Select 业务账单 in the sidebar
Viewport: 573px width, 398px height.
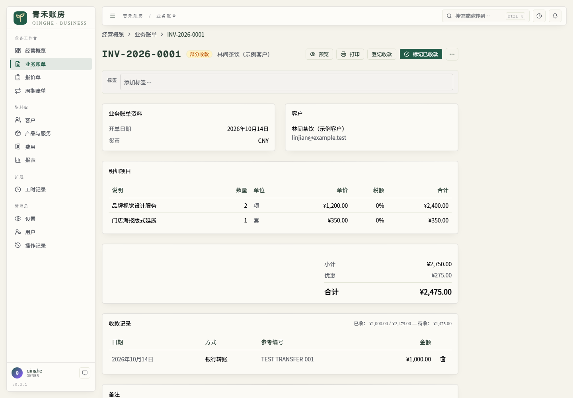click(51, 64)
